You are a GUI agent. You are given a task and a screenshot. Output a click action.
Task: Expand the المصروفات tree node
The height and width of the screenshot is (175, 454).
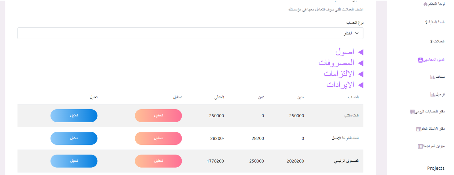[361, 63]
